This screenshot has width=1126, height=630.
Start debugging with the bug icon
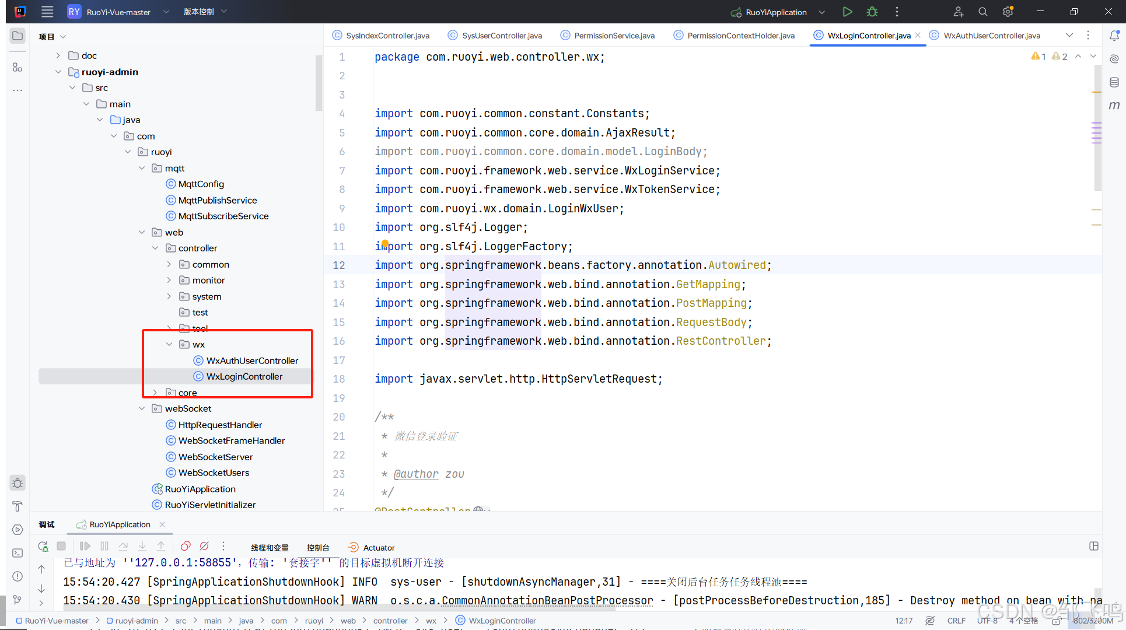[872, 12]
